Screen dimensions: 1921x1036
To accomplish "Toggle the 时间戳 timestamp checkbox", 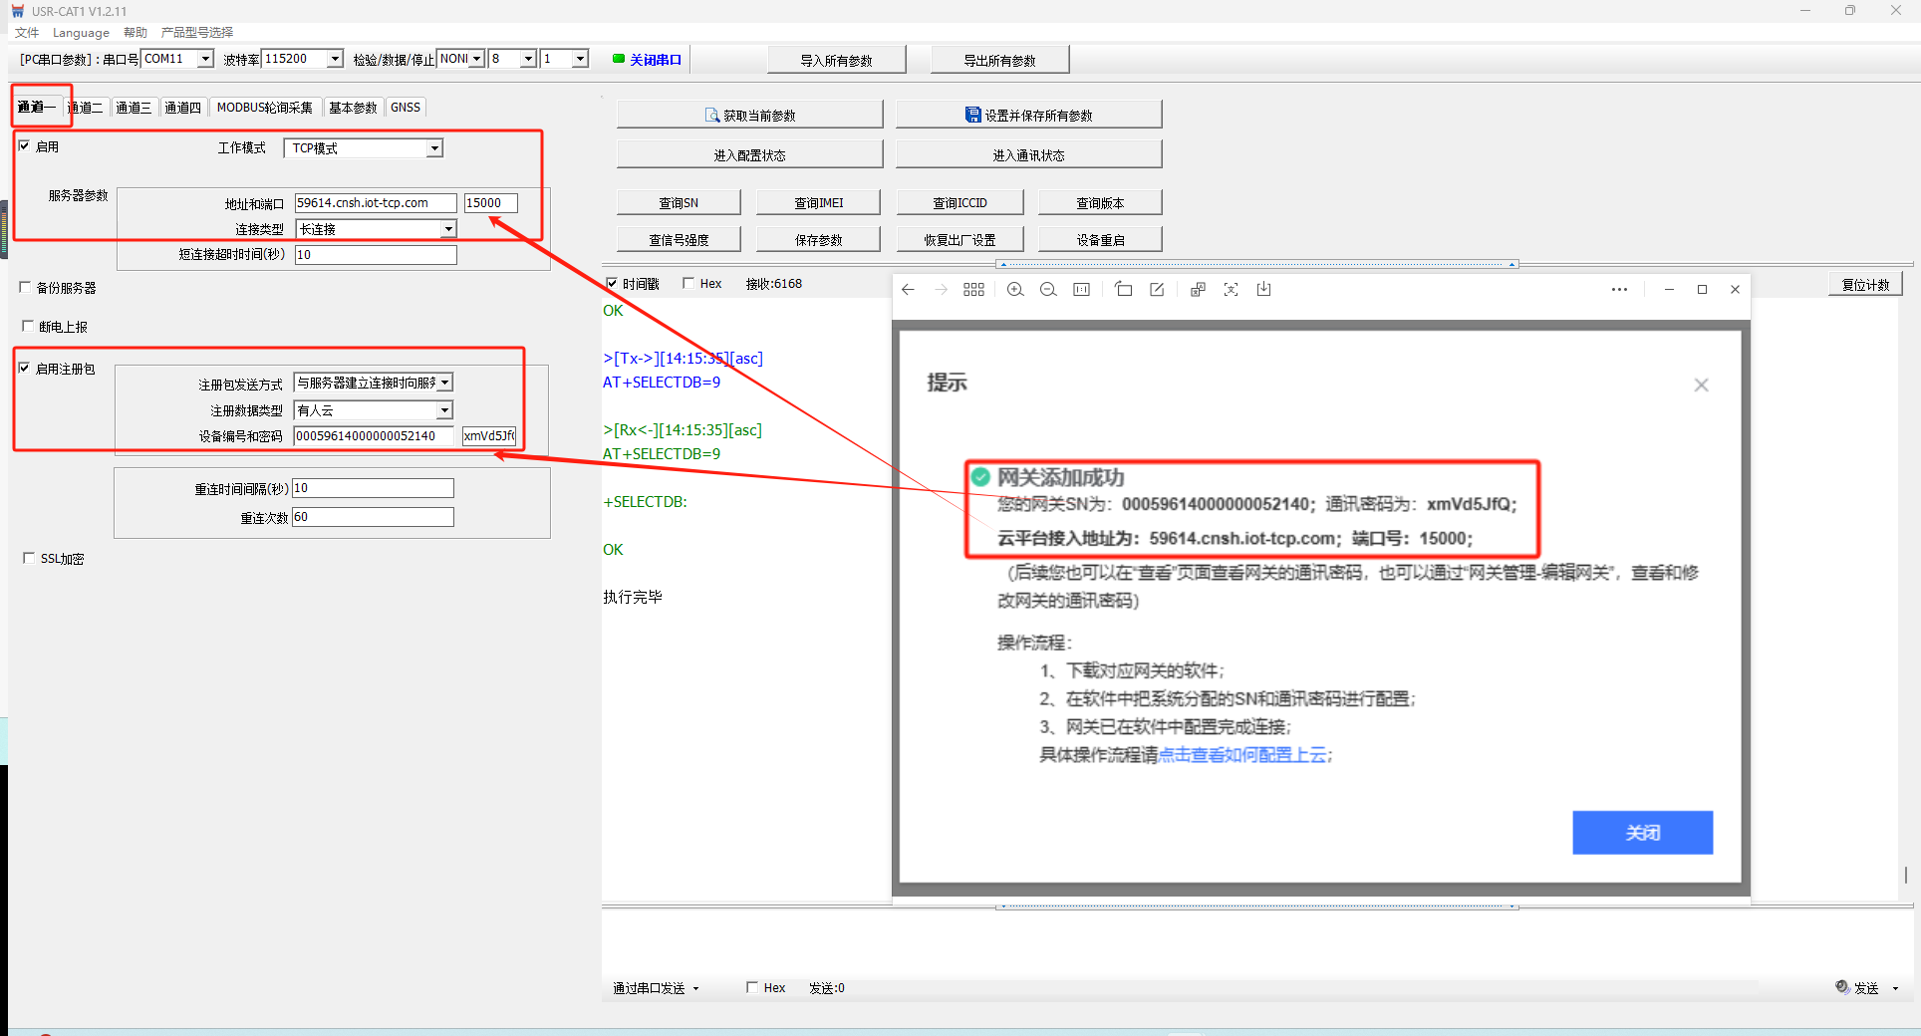I will coord(612,284).
